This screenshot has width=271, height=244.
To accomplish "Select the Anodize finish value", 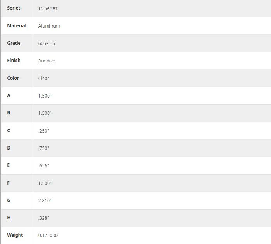I will (47, 61).
